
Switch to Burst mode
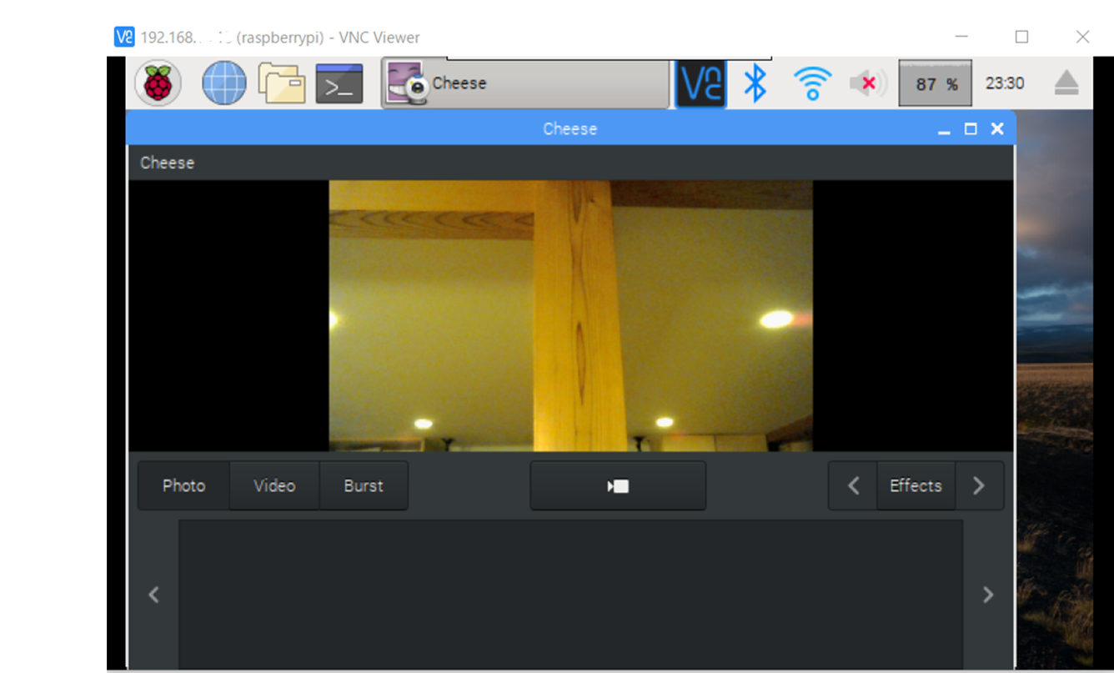(x=364, y=485)
